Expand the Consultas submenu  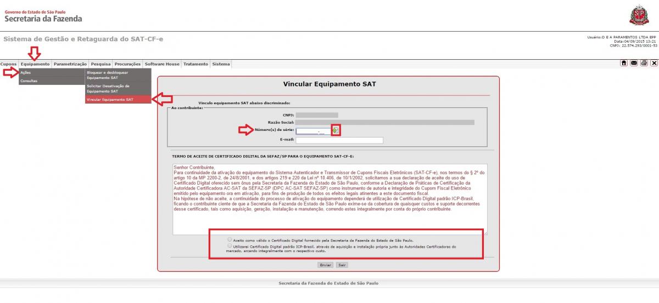point(51,81)
